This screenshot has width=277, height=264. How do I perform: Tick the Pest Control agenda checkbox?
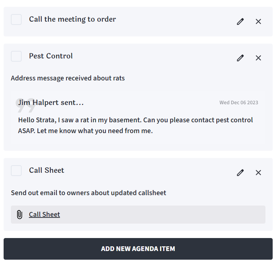(16, 56)
